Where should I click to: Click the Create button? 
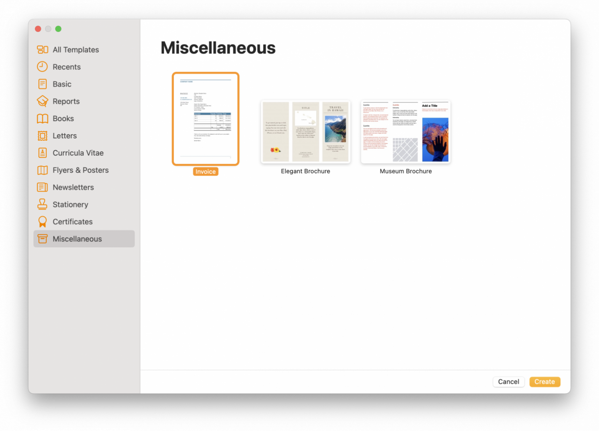point(544,382)
